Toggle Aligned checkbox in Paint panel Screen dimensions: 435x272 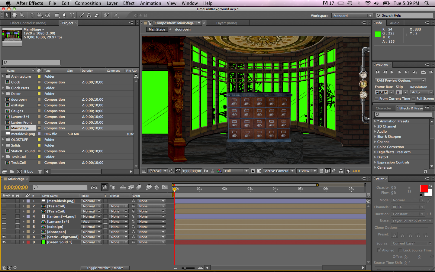379,250
